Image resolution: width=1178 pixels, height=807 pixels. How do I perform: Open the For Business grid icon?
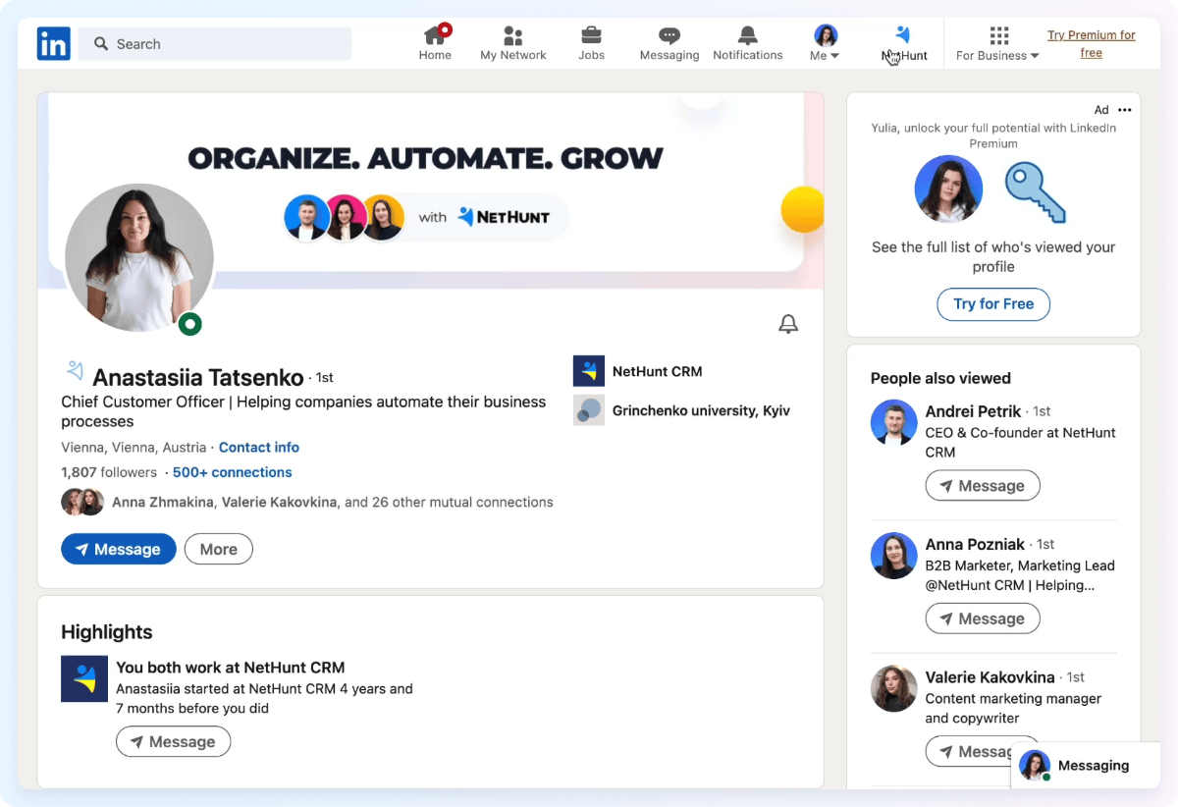tap(999, 36)
